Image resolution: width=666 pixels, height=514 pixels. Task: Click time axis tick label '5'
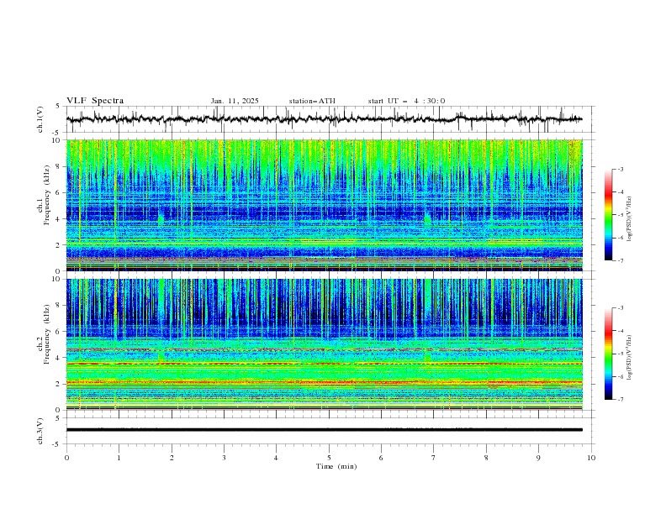point(329,458)
